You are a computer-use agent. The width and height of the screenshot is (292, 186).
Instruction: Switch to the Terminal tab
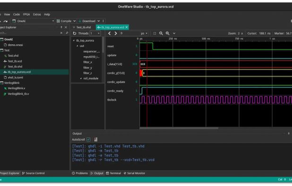click(113, 173)
